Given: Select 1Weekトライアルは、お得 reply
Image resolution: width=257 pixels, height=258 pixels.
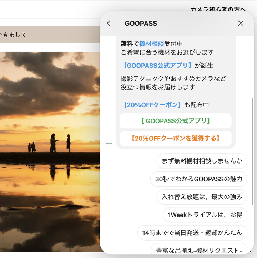Looking at the screenshot, I should pos(205,215).
